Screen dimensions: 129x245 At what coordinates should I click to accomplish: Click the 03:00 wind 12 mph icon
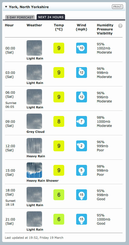point(82,73)
